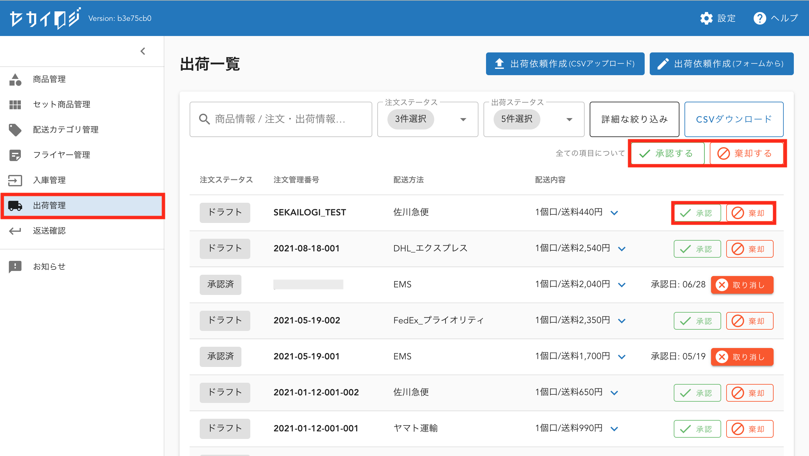This screenshot has height=456, width=809.
Task: Click the 商品管理 shapes icon
Action: 15,79
